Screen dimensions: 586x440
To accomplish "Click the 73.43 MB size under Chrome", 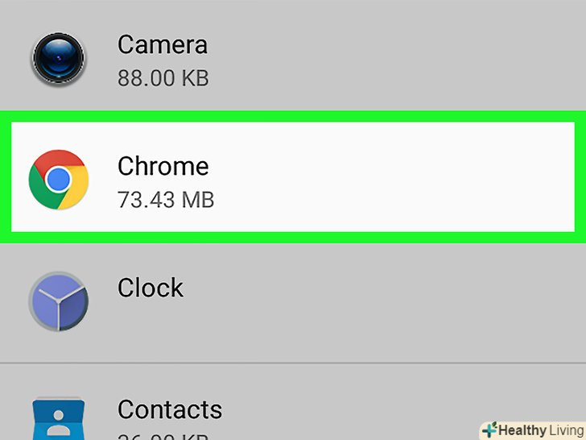I will pyautogui.click(x=166, y=199).
